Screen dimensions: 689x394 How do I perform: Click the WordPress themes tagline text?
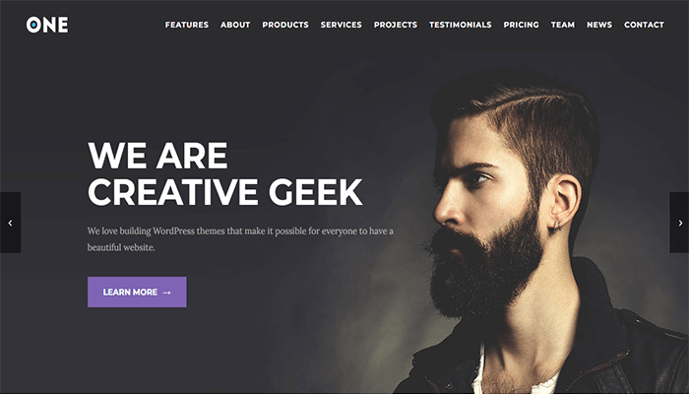coord(240,239)
